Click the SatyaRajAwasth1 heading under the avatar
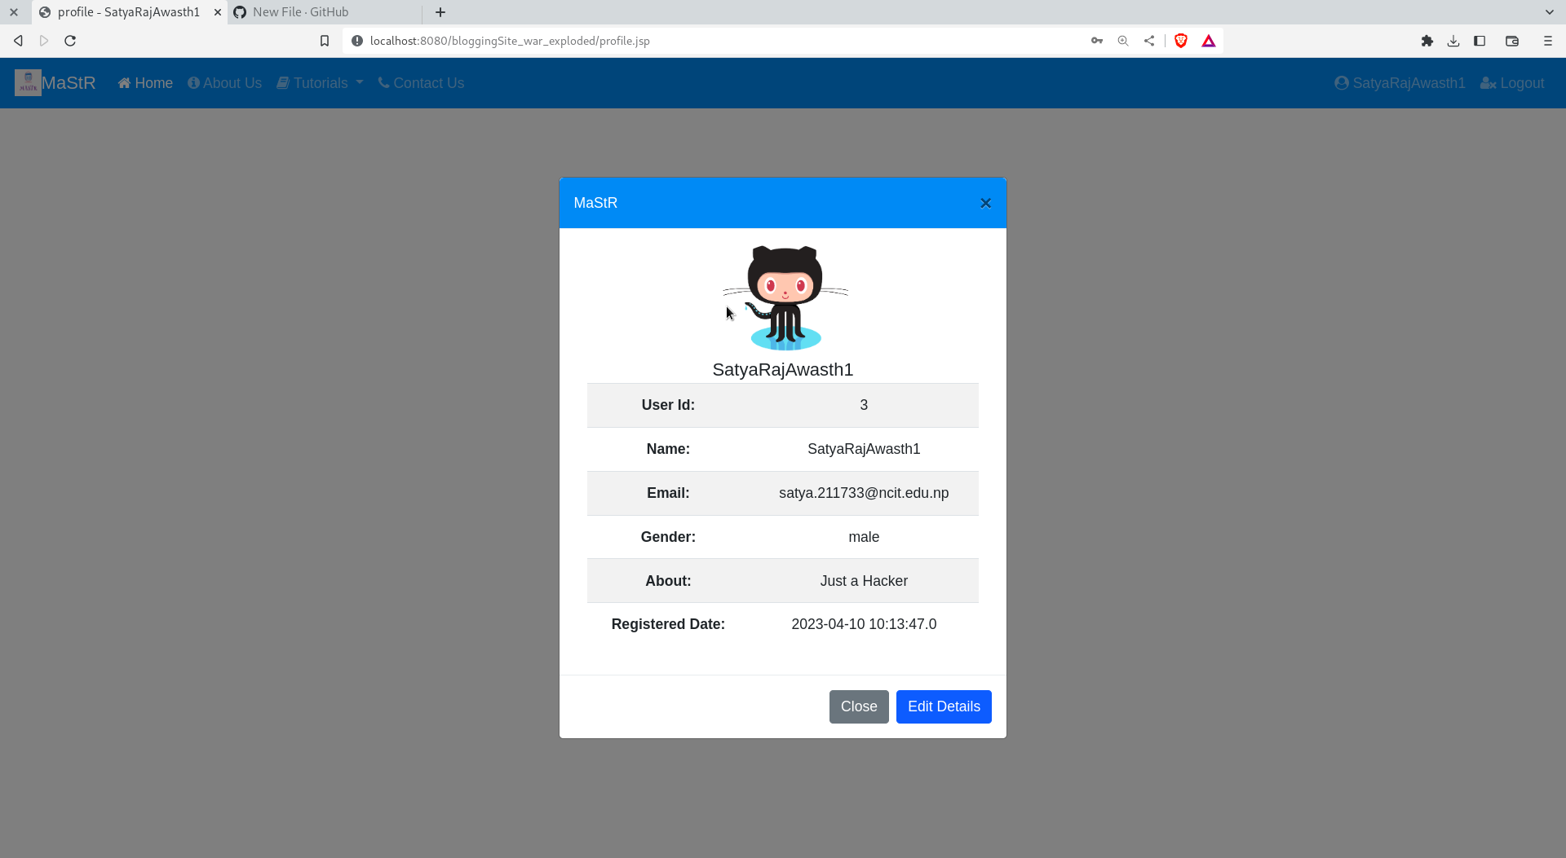Screen dimensions: 1566x858 pos(783,370)
